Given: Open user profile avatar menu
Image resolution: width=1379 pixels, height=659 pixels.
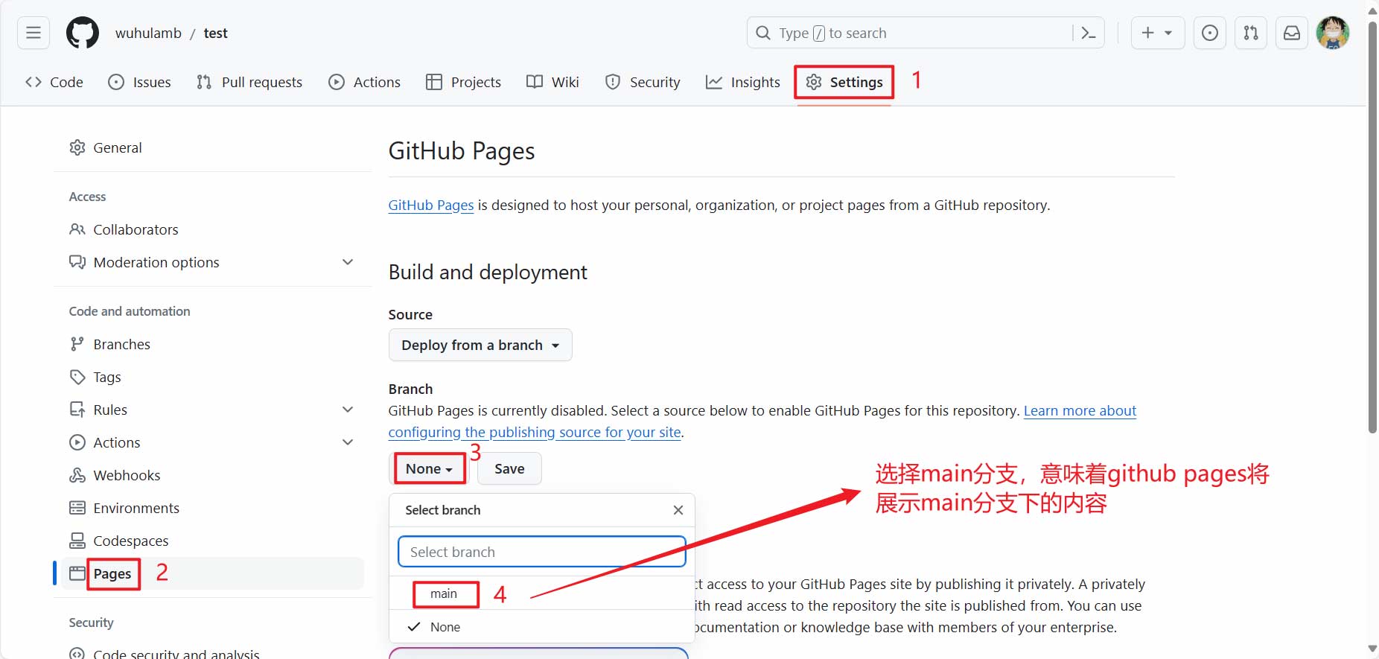Looking at the screenshot, I should (1333, 33).
